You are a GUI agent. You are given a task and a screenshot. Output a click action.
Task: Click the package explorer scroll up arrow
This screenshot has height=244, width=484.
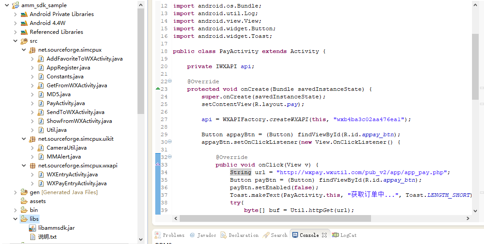pyautogui.click(x=141, y=5)
